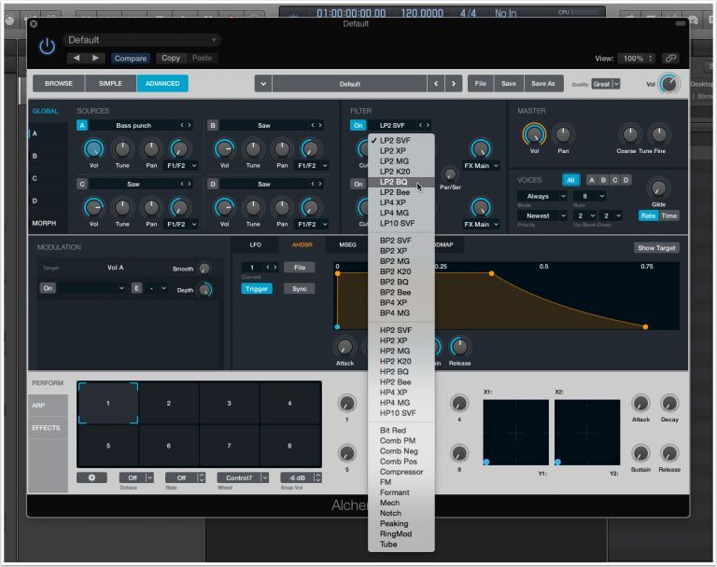Click the link chain icon
Viewport: 717px width, 567px height.
(x=670, y=58)
